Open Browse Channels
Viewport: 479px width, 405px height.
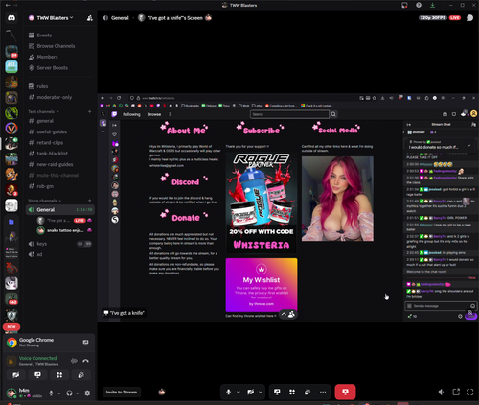pos(60,46)
